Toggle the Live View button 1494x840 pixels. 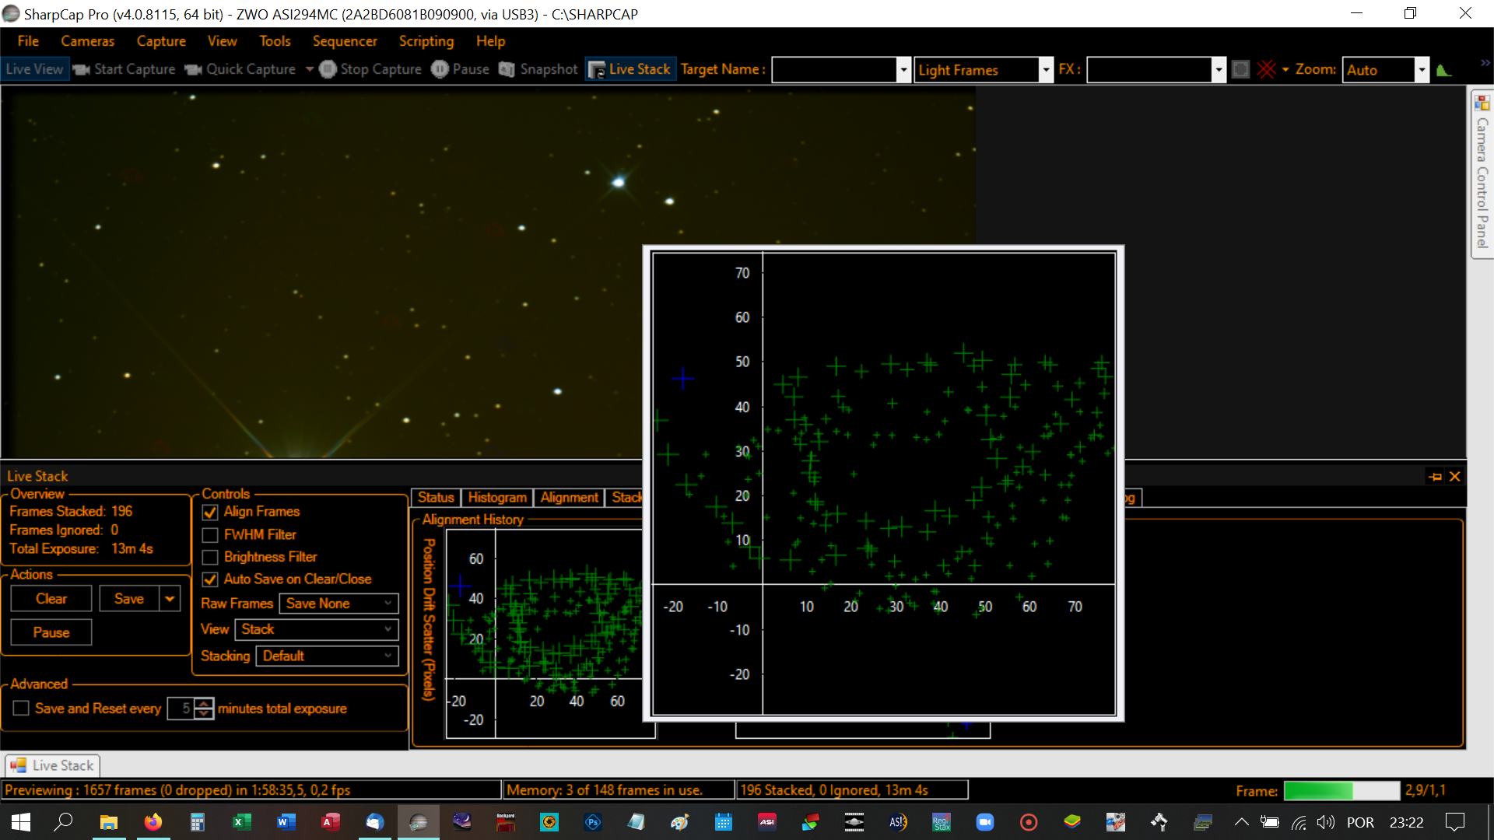click(34, 69)
